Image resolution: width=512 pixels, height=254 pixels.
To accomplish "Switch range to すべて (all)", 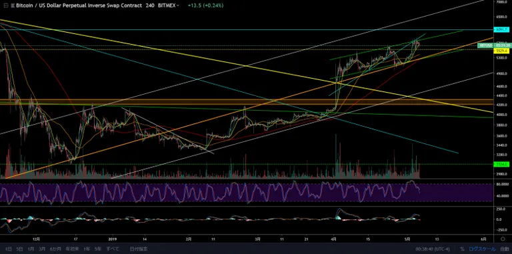I will pyautogui.click(x=112, y=249).
